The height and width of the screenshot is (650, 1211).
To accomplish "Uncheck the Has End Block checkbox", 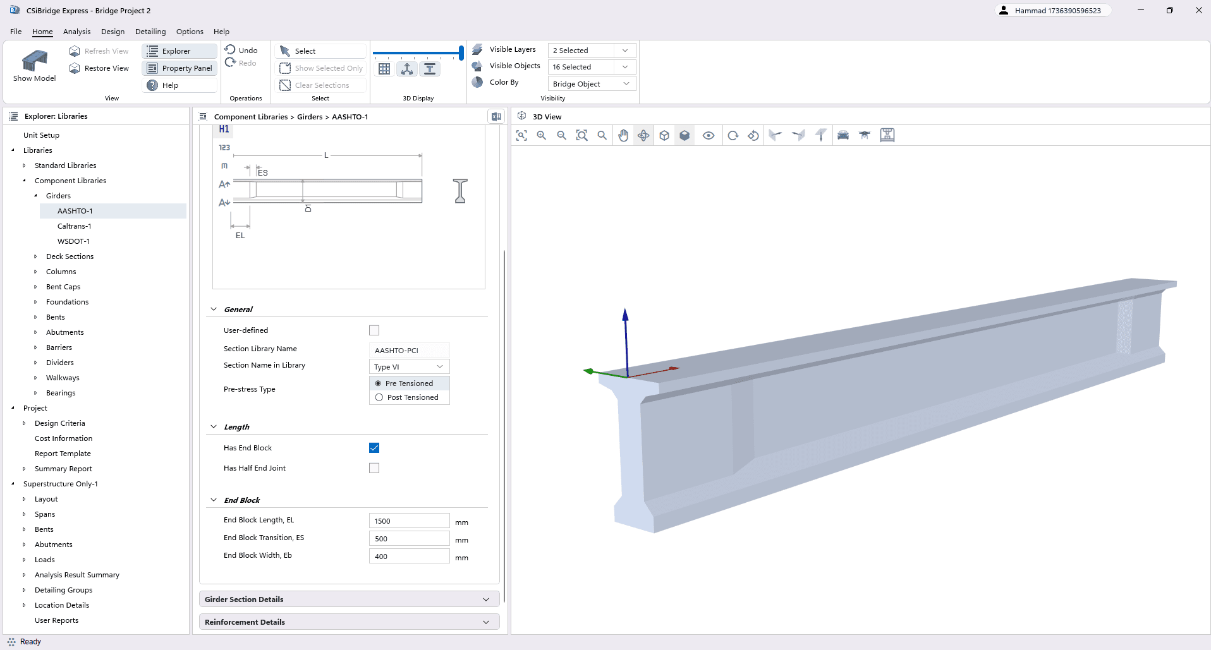I will 374,448.
